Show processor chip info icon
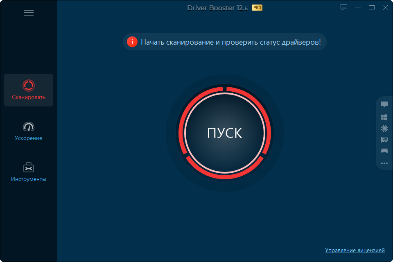This screenshot has height=262, width=393. click(x=384, y=129)
